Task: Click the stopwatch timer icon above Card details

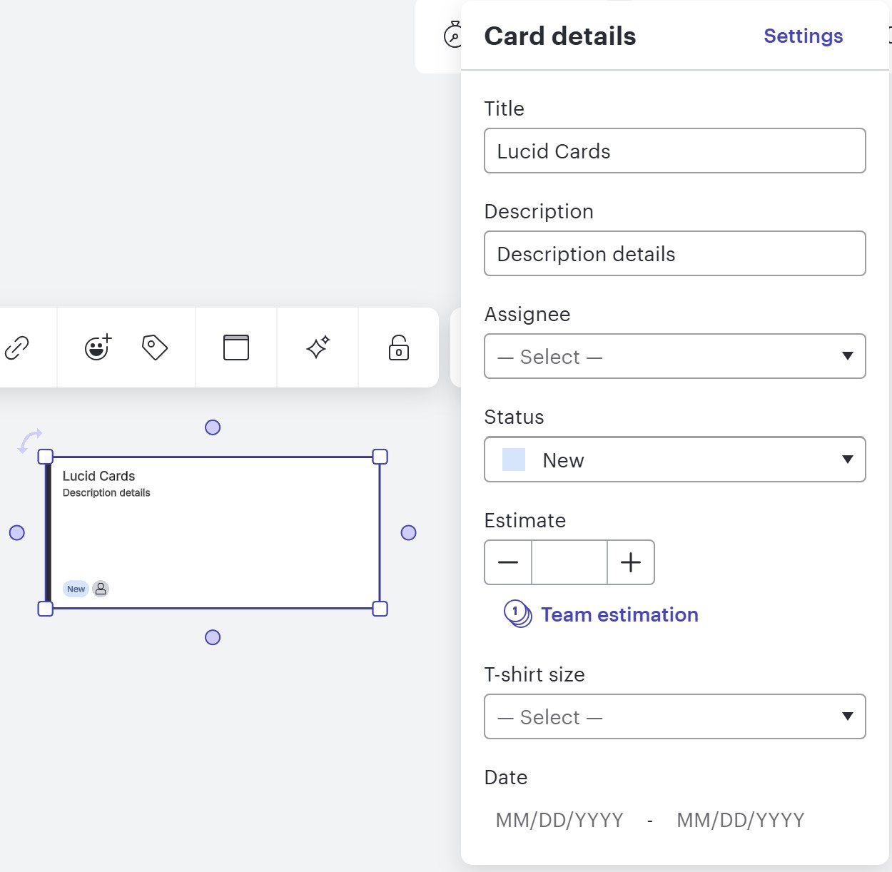Action: (x=452, y=35)
